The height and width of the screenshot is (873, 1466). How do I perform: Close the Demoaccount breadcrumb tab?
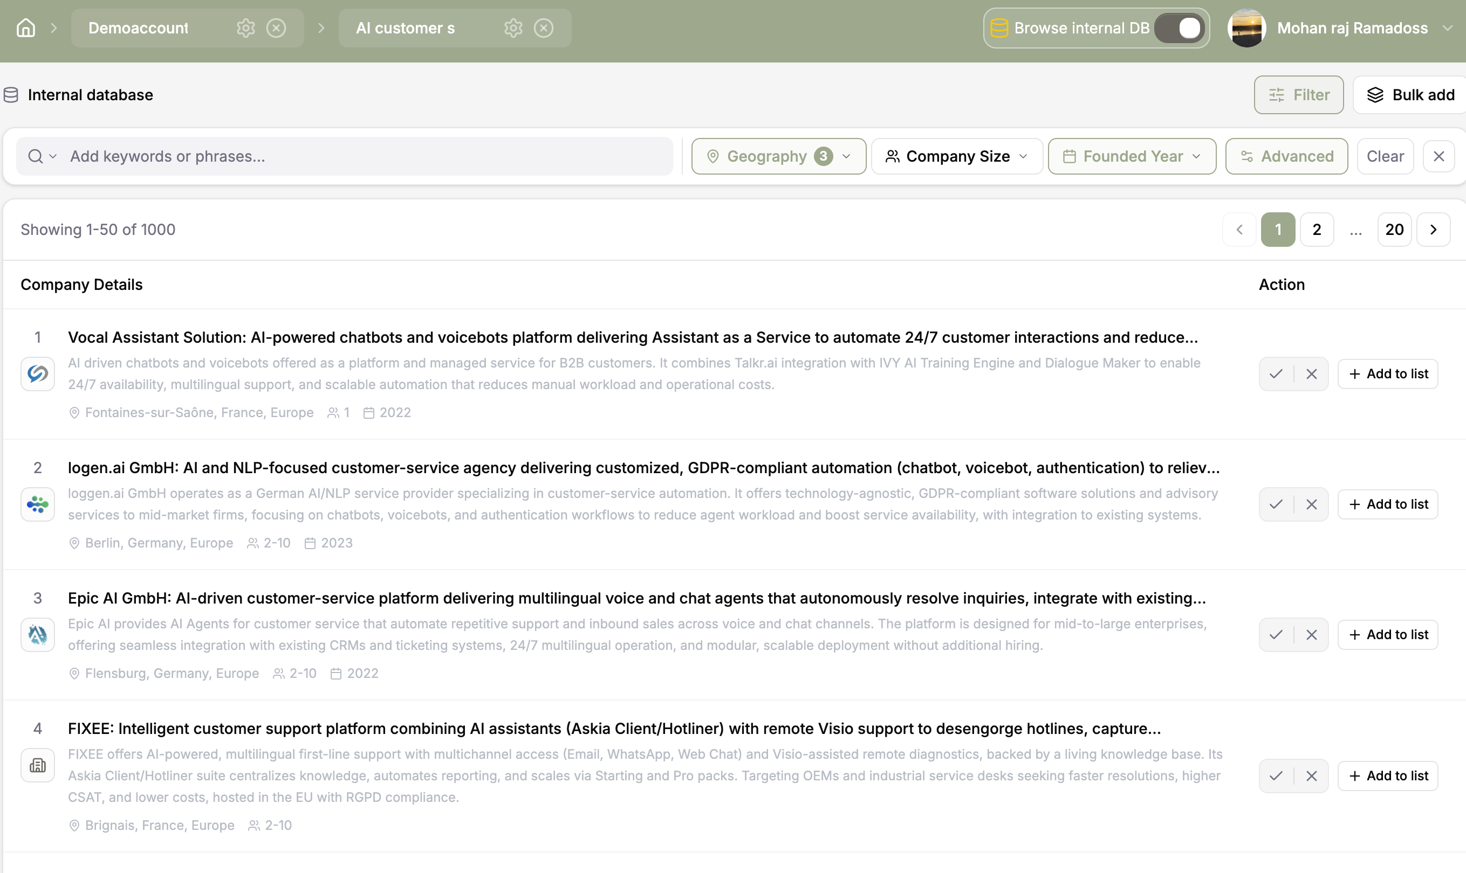point(276,27)
